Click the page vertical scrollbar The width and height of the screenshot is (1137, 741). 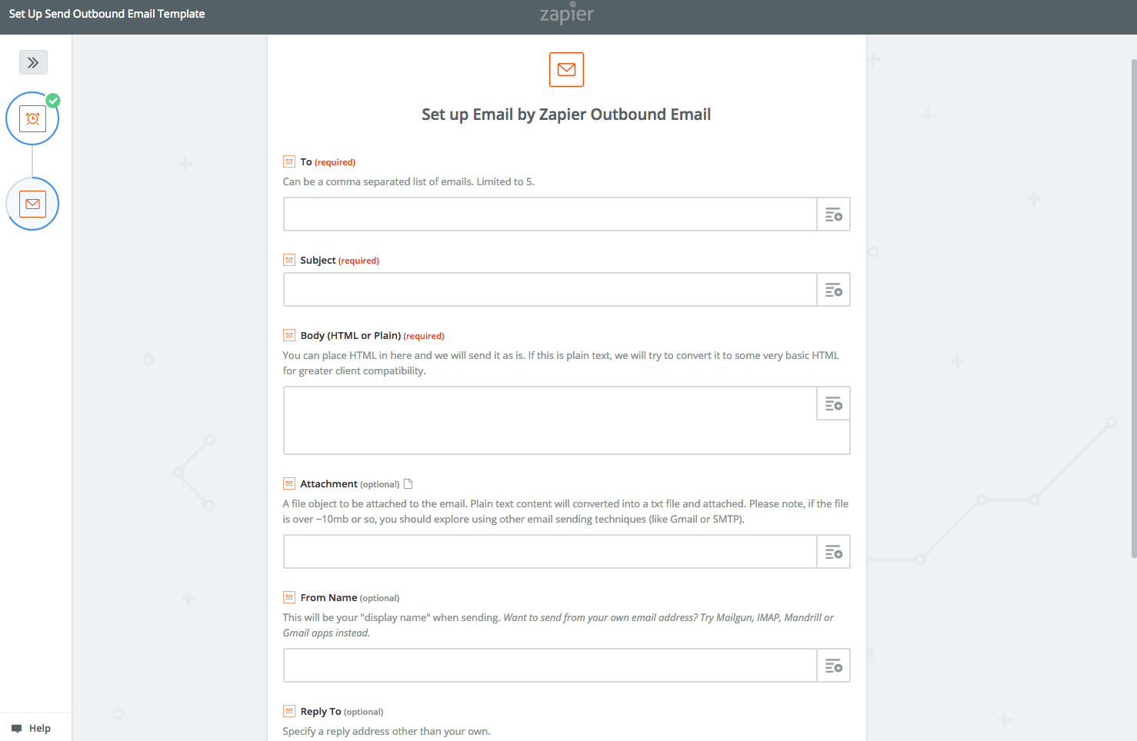point(1134,307)
